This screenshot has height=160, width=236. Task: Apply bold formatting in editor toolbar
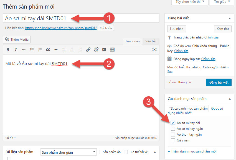coord(8,50)
